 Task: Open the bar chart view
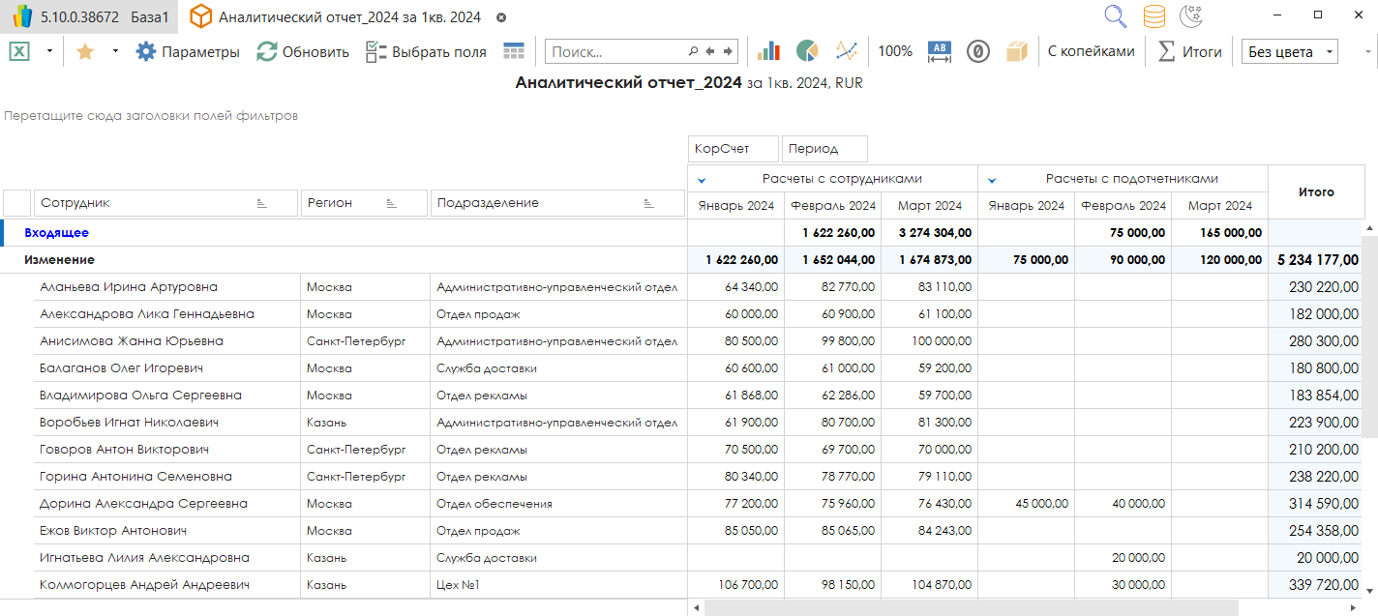pos(769,51)
